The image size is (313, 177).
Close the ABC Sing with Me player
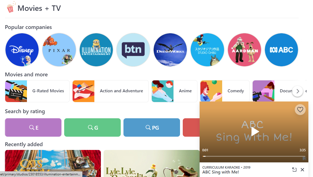tap(302, 169)
